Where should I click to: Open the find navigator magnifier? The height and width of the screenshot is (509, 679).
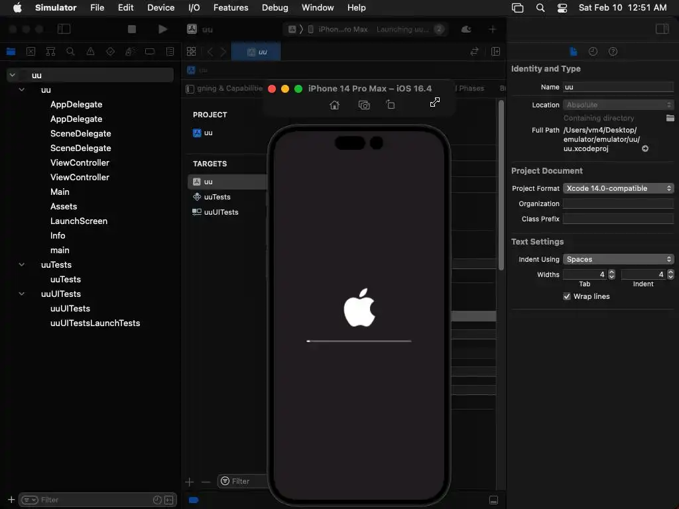[x=70, y=52]
